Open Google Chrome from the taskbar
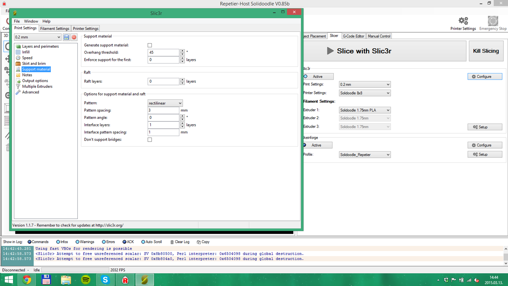This screenshot has width=508, height=286. pos(27,280)
